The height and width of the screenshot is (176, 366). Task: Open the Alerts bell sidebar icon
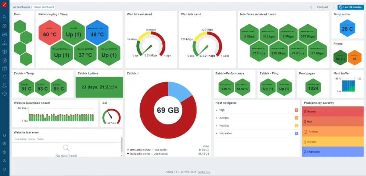(x=5, y=77)
